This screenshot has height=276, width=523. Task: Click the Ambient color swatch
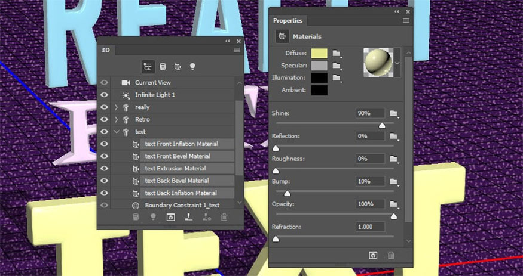(319, 90)
